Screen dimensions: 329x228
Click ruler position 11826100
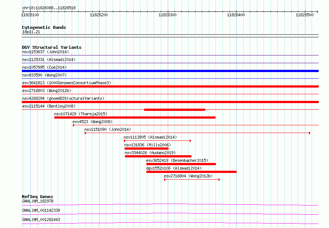30,15
